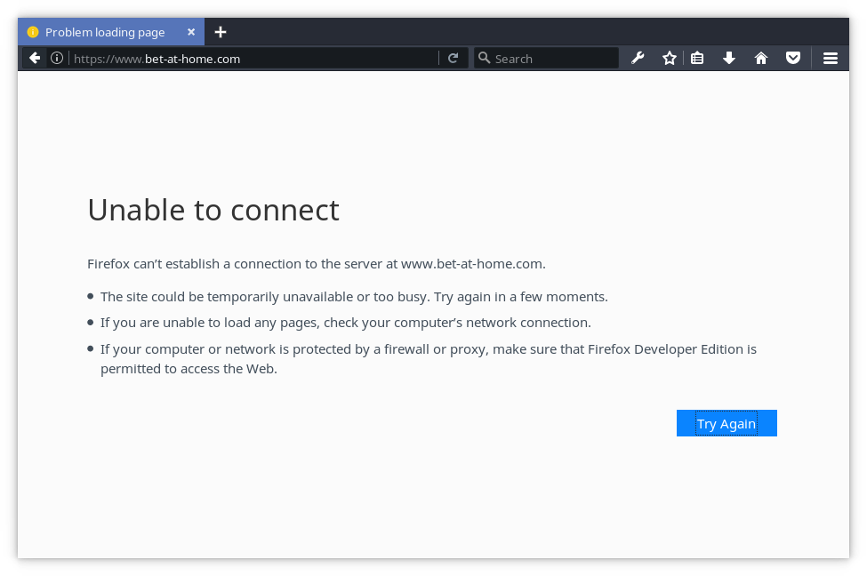Click the first bullet about site availability
This screenshot has height=576, width=867.
tap(354, 296)
